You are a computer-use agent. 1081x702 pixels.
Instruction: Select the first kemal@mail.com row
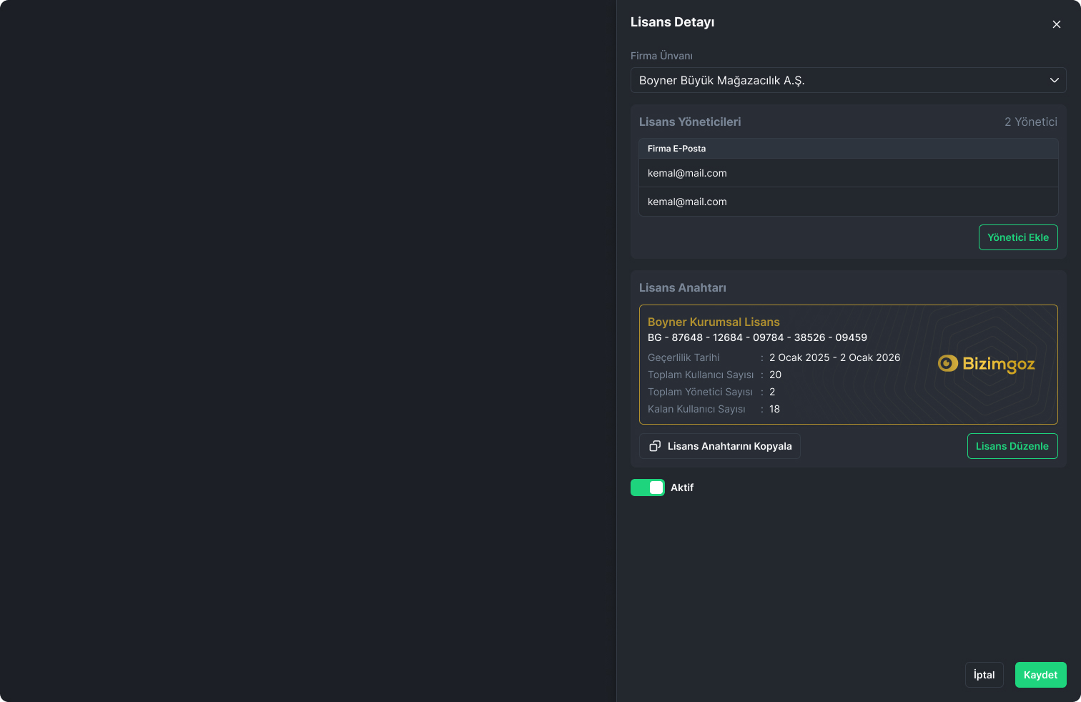coord(848,173)
